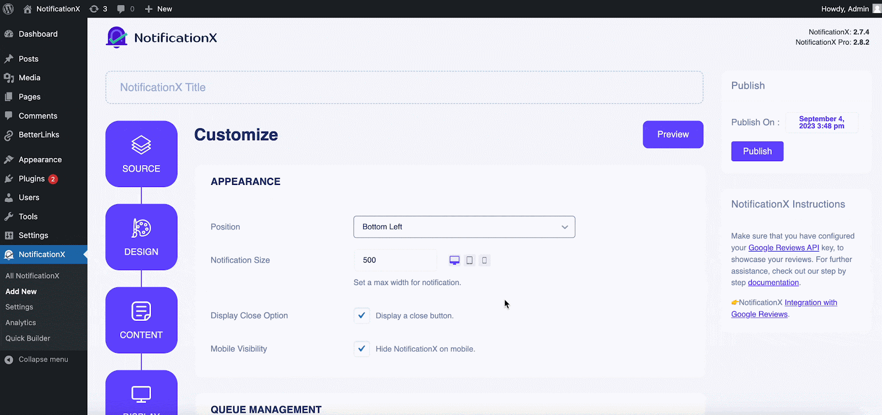Go to the DESIGN step
The height and width of the screenshot is (415, 882).
pos(141,237)
